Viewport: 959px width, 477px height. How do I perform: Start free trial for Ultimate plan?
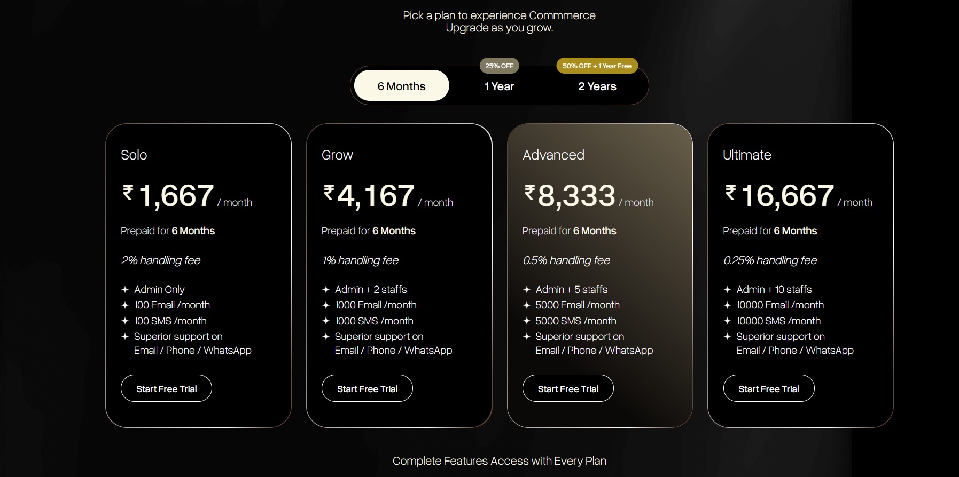click(x=769, y=388)
